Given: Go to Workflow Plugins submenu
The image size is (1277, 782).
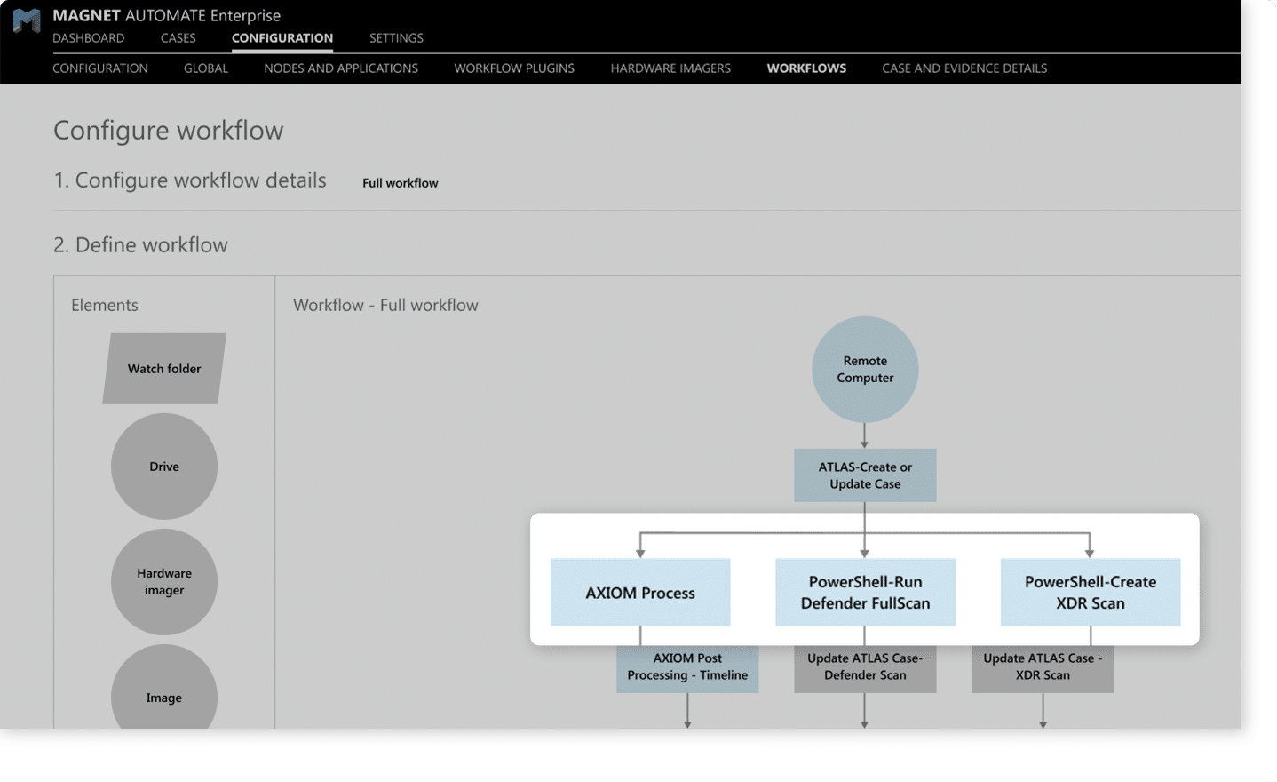Looking at the screenshot, I should coord(514,68).
